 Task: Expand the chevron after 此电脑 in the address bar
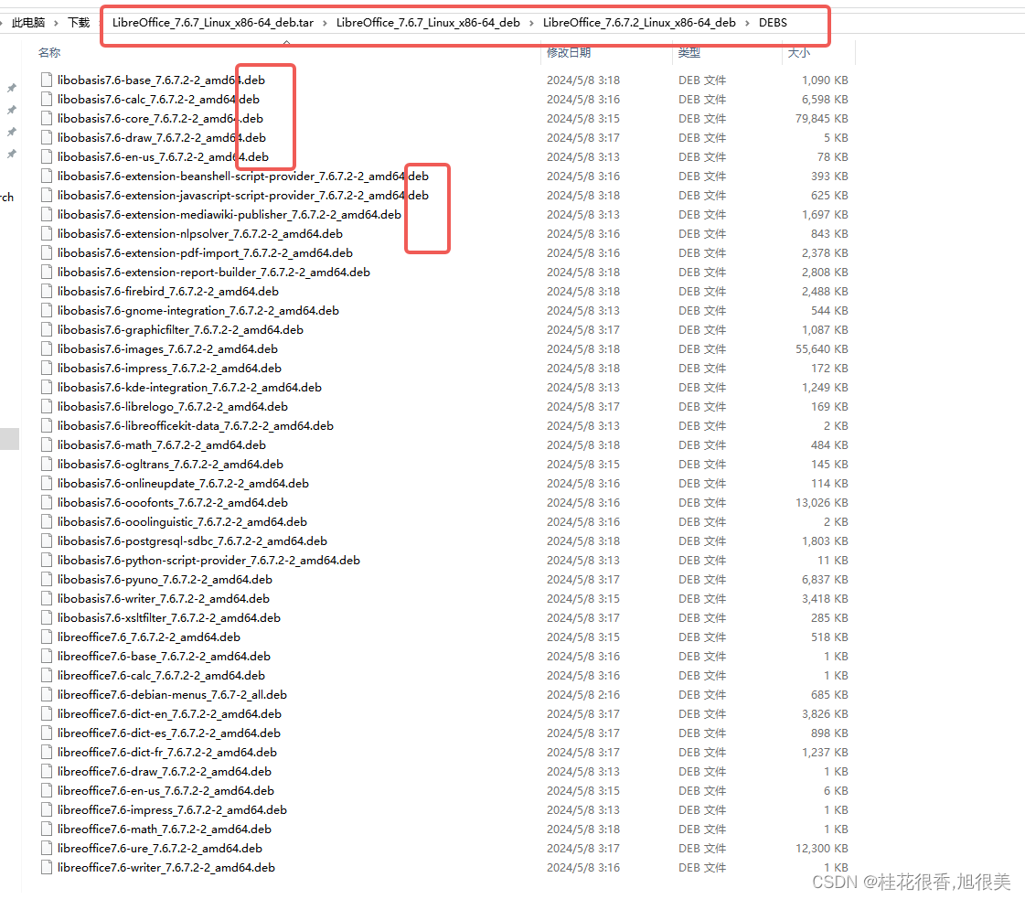point(56,23)
